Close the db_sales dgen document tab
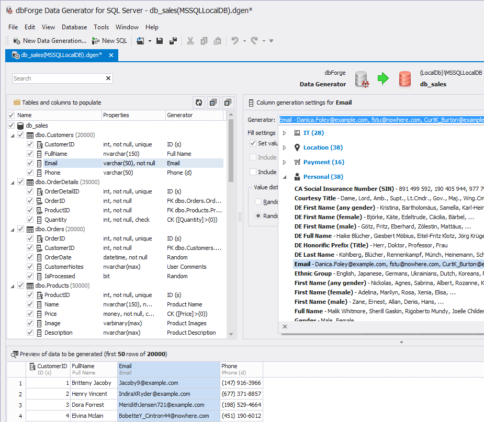 tap(111, 55)
